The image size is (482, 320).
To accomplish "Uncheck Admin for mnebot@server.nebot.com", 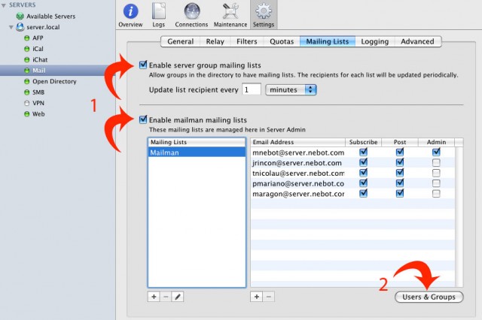I will pyautogui.click(x=436, y=152).
